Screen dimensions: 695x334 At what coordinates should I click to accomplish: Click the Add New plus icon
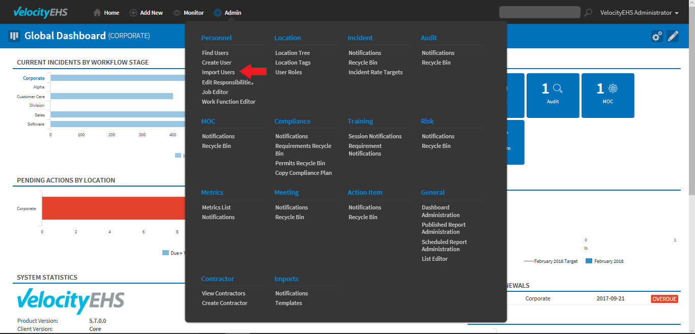[133, 13]
